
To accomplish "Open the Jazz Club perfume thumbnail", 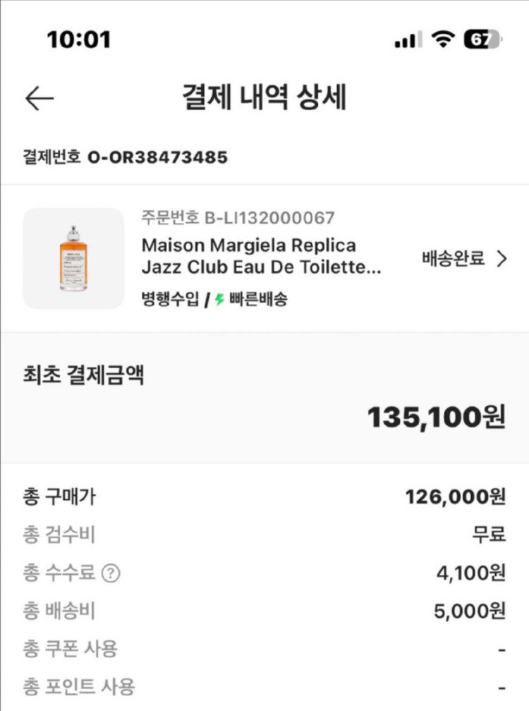I will click(73, 258).
